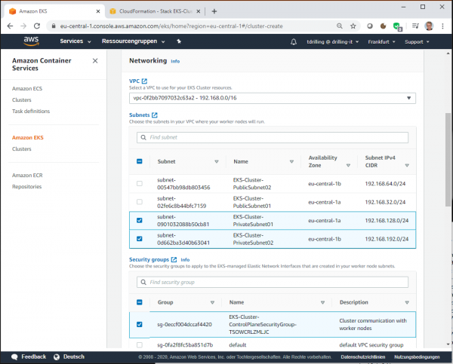Close the CloudFormation browser tab

coord(198,11)
